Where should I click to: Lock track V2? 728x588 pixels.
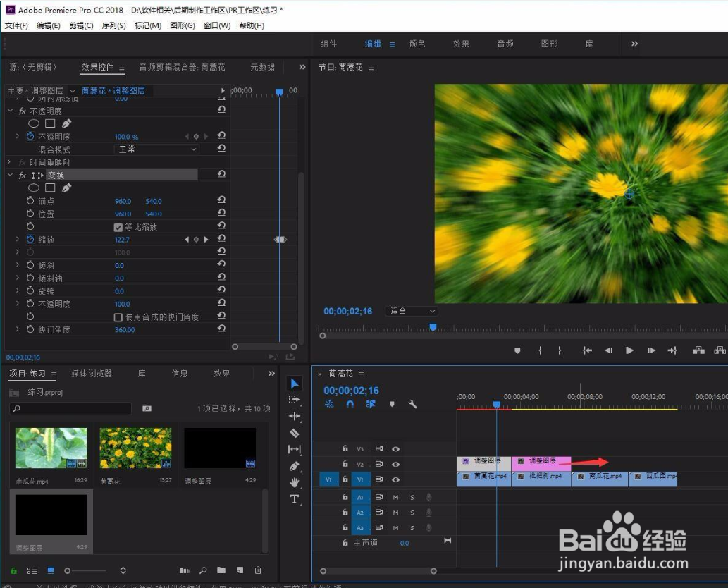pos(345,464)
